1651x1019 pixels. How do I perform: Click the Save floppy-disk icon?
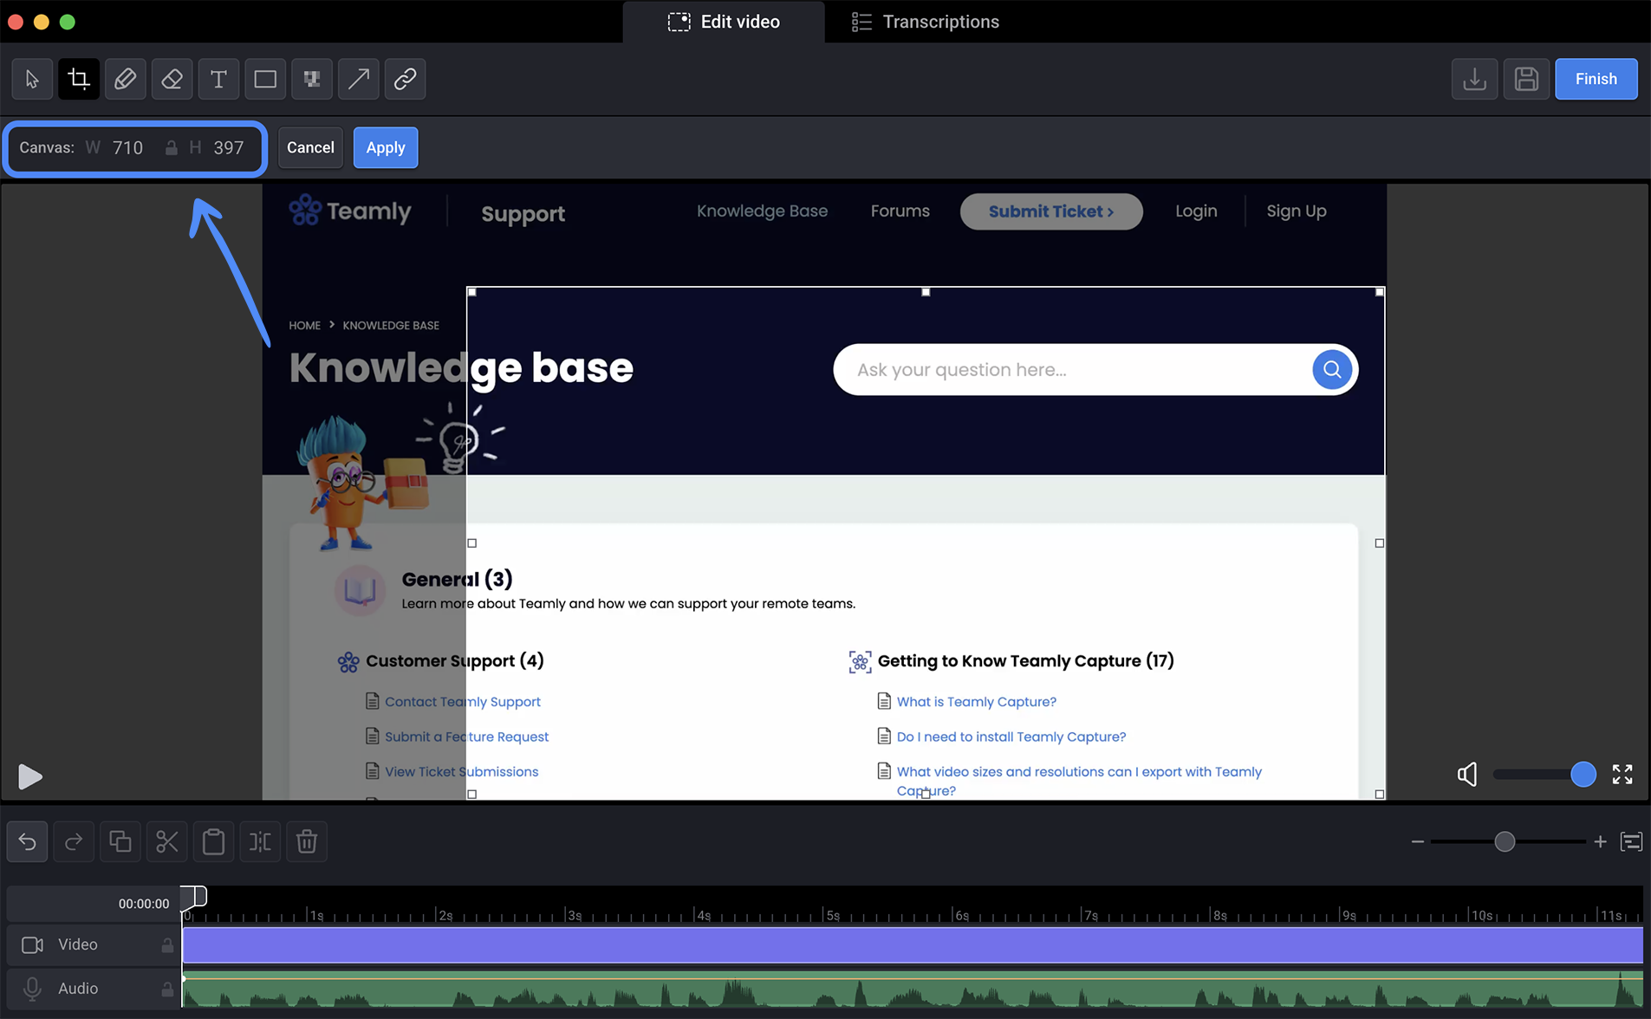[x=1526, y=79]
